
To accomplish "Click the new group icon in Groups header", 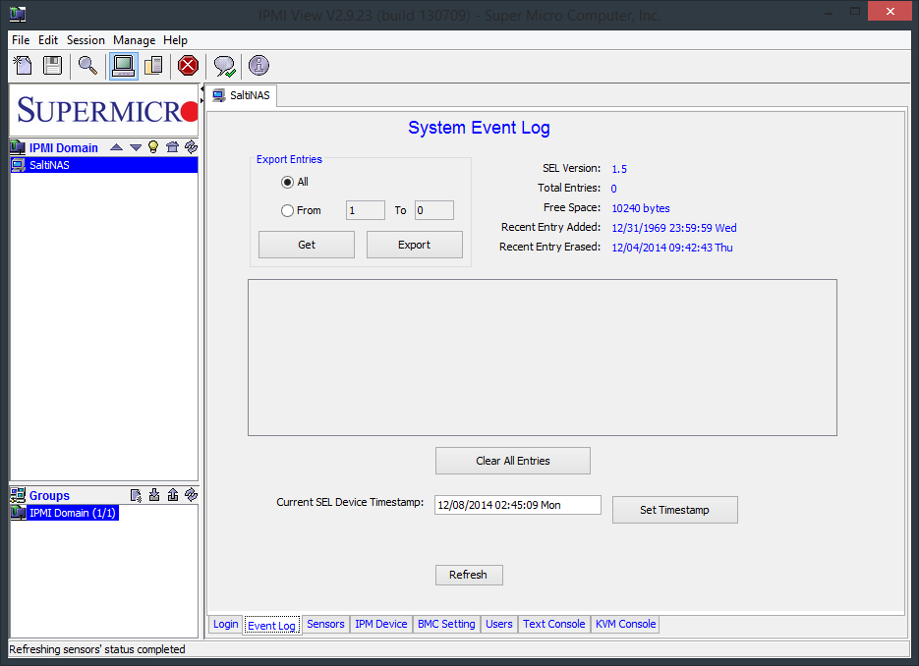I will 136,495.
